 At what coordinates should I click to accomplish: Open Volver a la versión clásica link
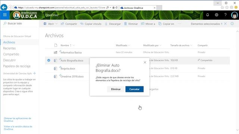[x=18, y=128]
